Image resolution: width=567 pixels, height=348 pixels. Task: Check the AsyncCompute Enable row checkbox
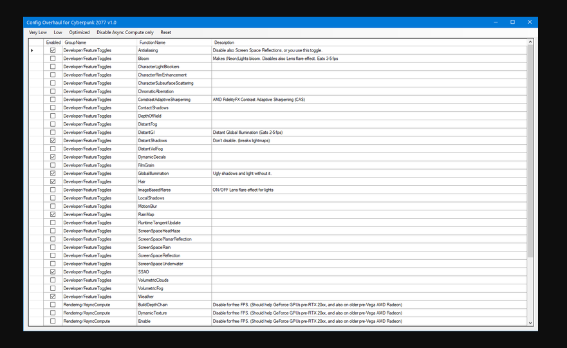point(53,321)
